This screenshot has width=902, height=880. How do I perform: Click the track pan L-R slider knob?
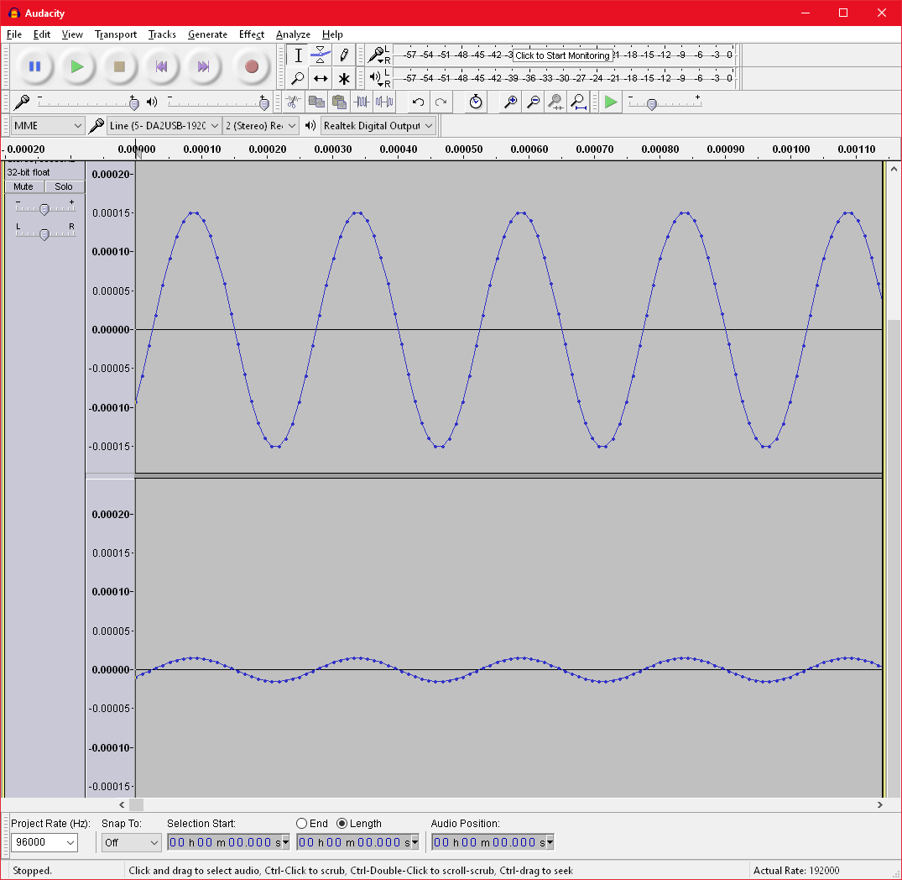point(44,233)
